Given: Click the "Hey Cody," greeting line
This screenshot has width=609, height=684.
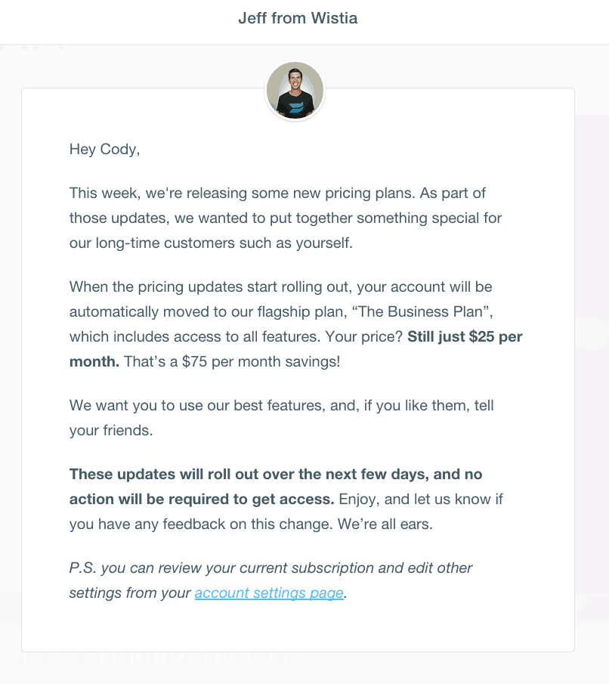Looking at the screenshot, I should 104,150.
